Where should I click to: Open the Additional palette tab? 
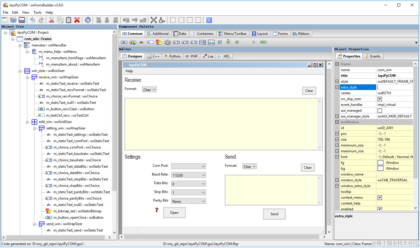tap(158, 34)
